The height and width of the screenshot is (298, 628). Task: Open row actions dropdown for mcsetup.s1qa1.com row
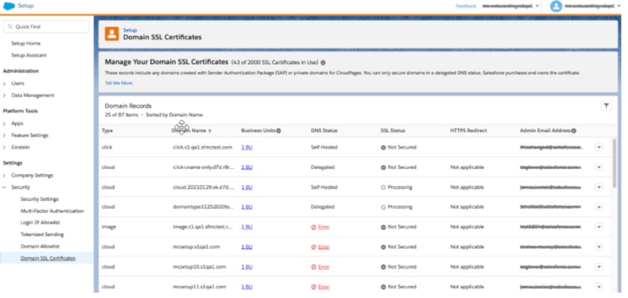tap(599, 247)
